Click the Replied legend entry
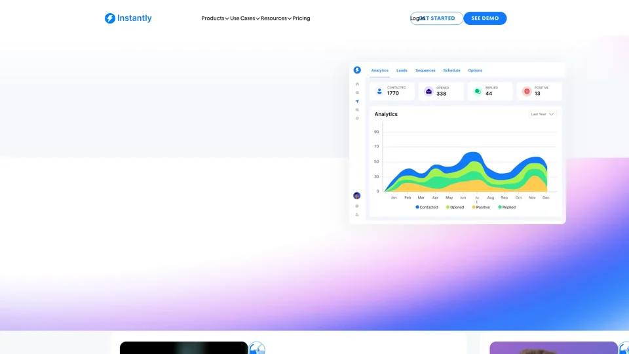 click(506, 207)
